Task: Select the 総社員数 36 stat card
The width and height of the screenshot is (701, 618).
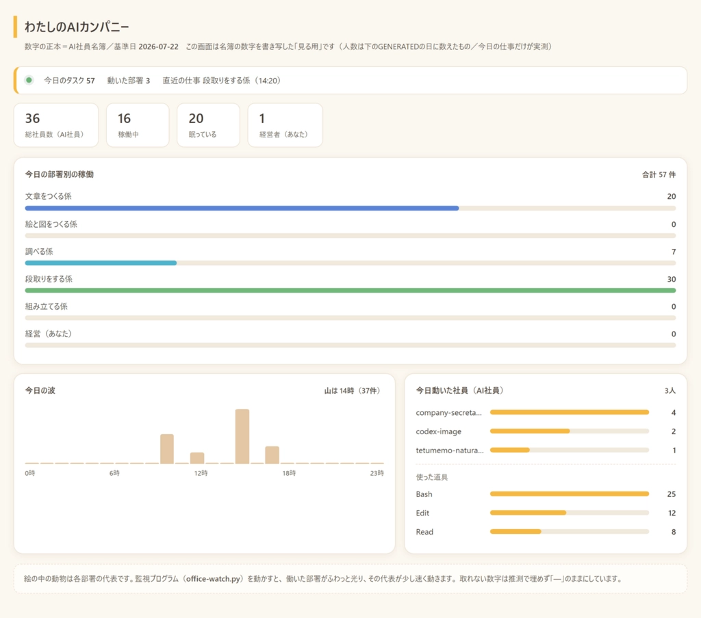Action: tap(56, 125)
